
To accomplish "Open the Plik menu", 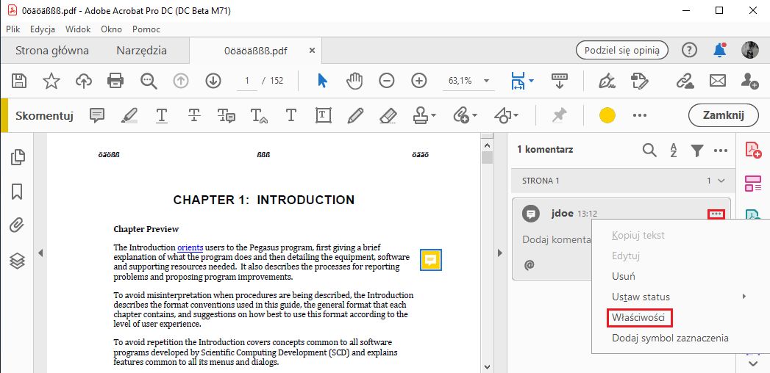I will (x=13, y=29).
